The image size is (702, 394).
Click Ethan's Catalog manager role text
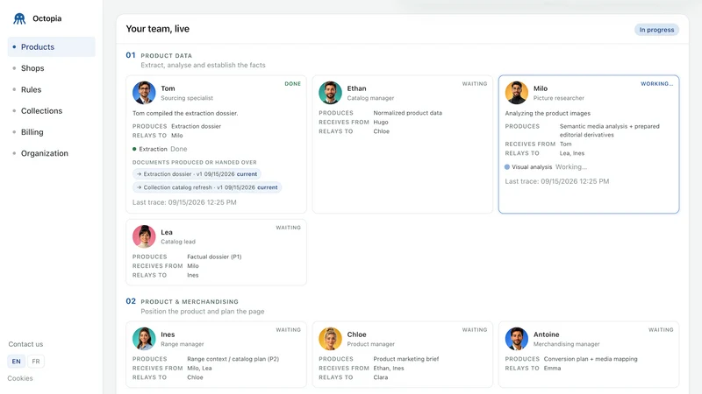click(370, 98)
